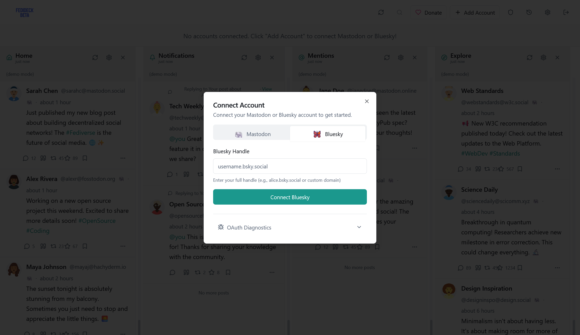
Task: Open the global settings gear in the header
Action: tap(548, 12)
